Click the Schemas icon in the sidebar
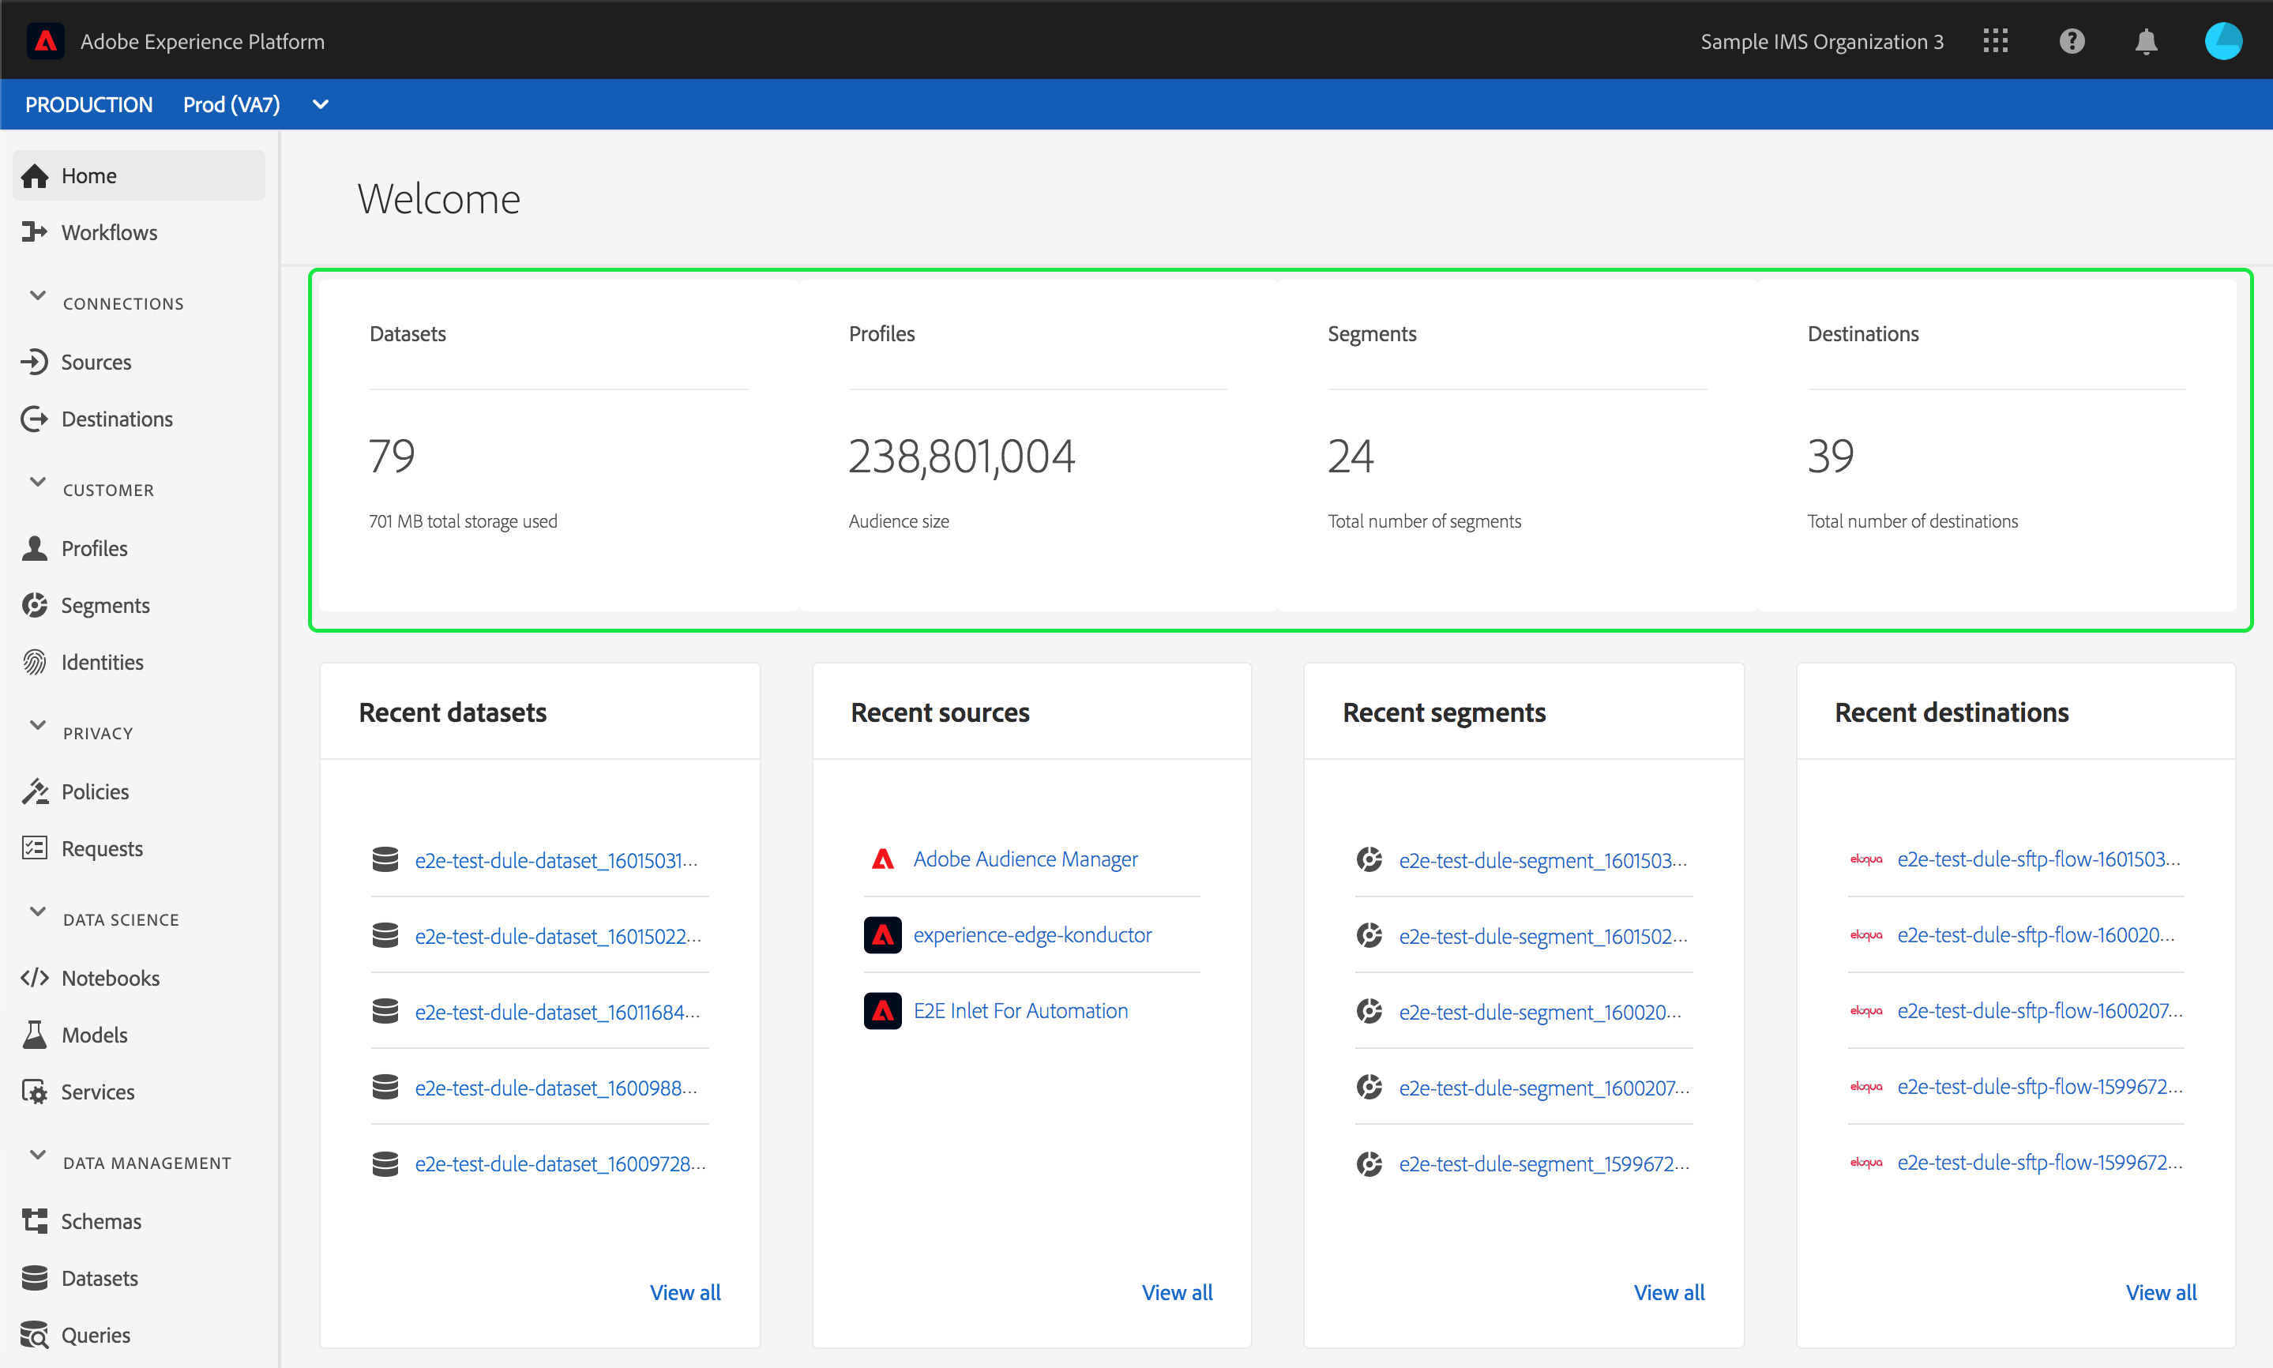The image size is (2273, 1368). coord(35,1220)
